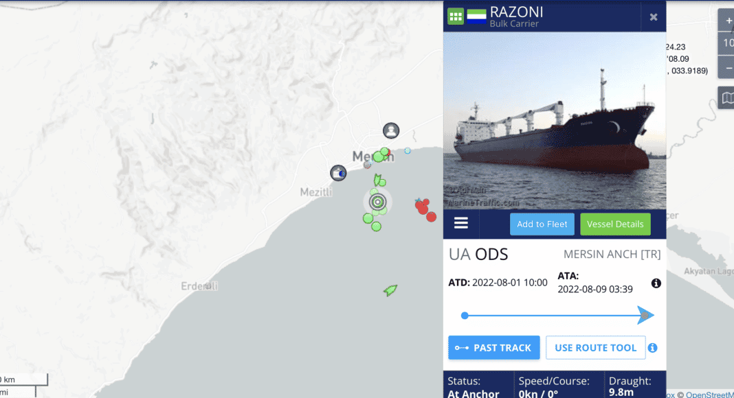Screen dimensions: 734x398
Task: Select the green moving vessel arrow offshore
Action: pyautogui.click(x=390, y=290)
